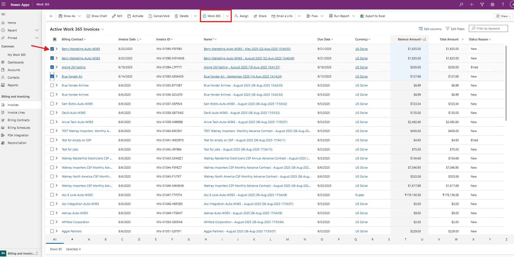Click Show Chart in the toolbar
This screenshot has height=257, width=514.
[97, 16]
